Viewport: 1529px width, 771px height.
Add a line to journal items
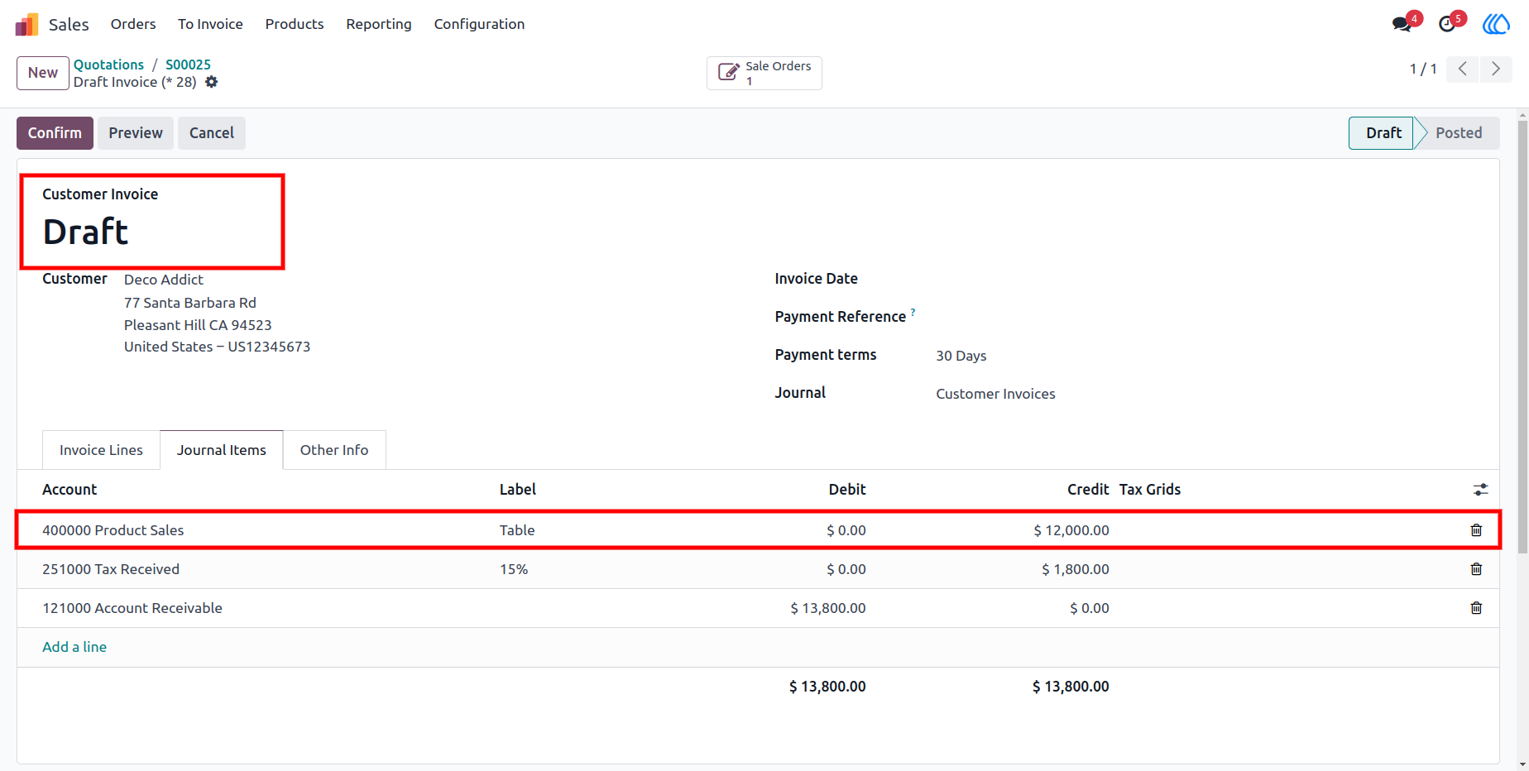(x=74, y=647)
